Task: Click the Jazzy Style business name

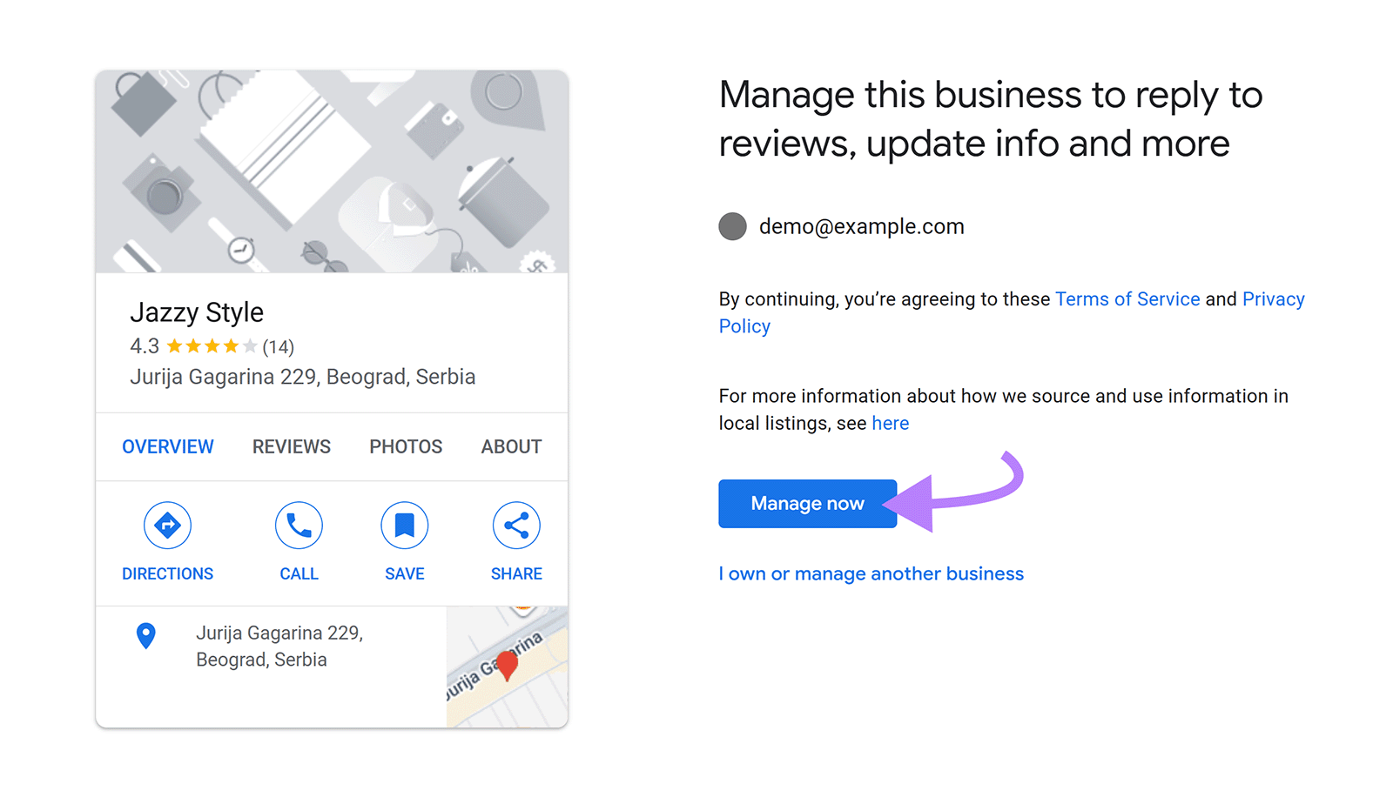Action: 198,312
